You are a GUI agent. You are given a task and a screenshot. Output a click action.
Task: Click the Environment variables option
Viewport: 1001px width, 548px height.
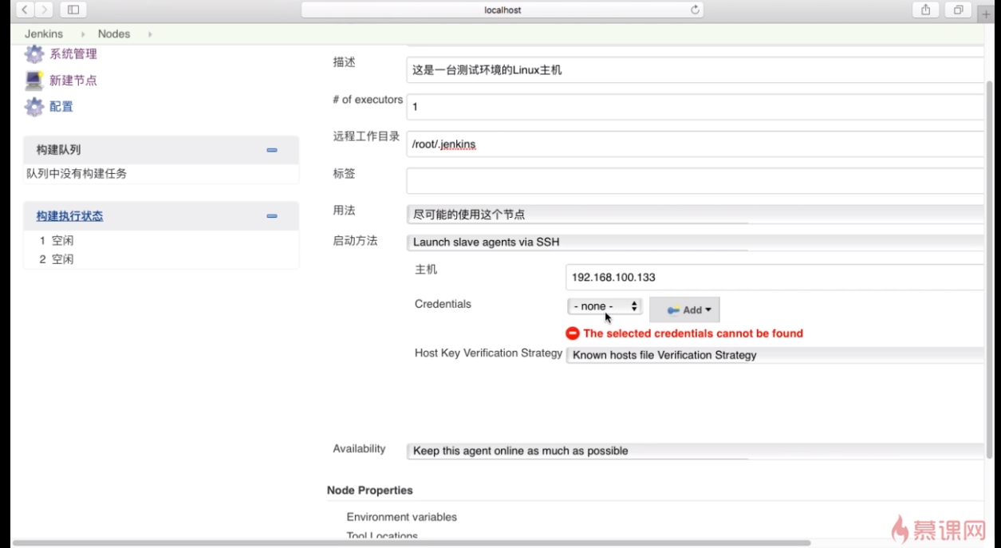pyautogui.click(x=401, y=517)
